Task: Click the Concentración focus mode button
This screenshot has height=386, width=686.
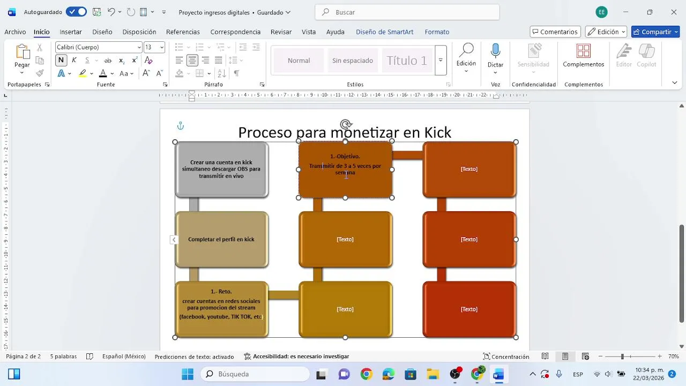Action: pos(506,357)
